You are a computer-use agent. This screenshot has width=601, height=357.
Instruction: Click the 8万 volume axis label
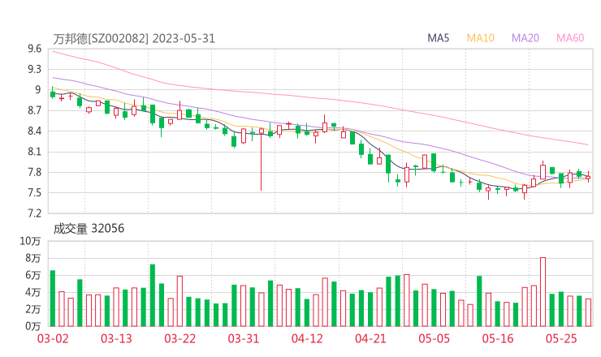pos(33,258)
